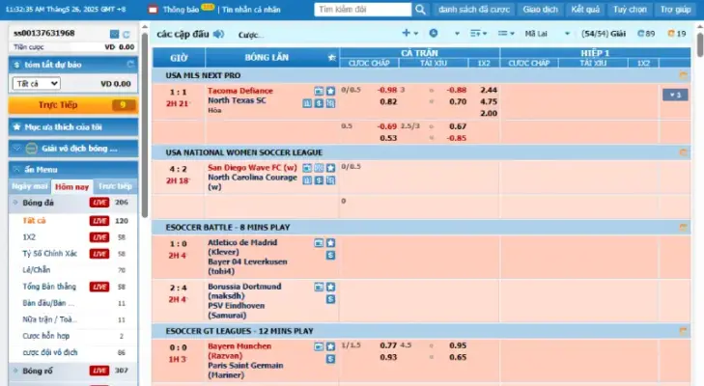Expand the '3' more bets button for Tacoma
This screenshot has height=386, width=704.
(674, 95)
